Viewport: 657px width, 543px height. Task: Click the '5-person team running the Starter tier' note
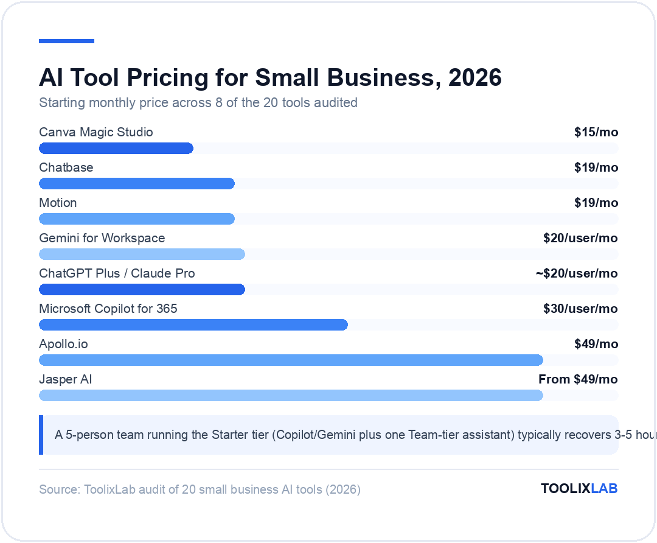tap(329, 435)
